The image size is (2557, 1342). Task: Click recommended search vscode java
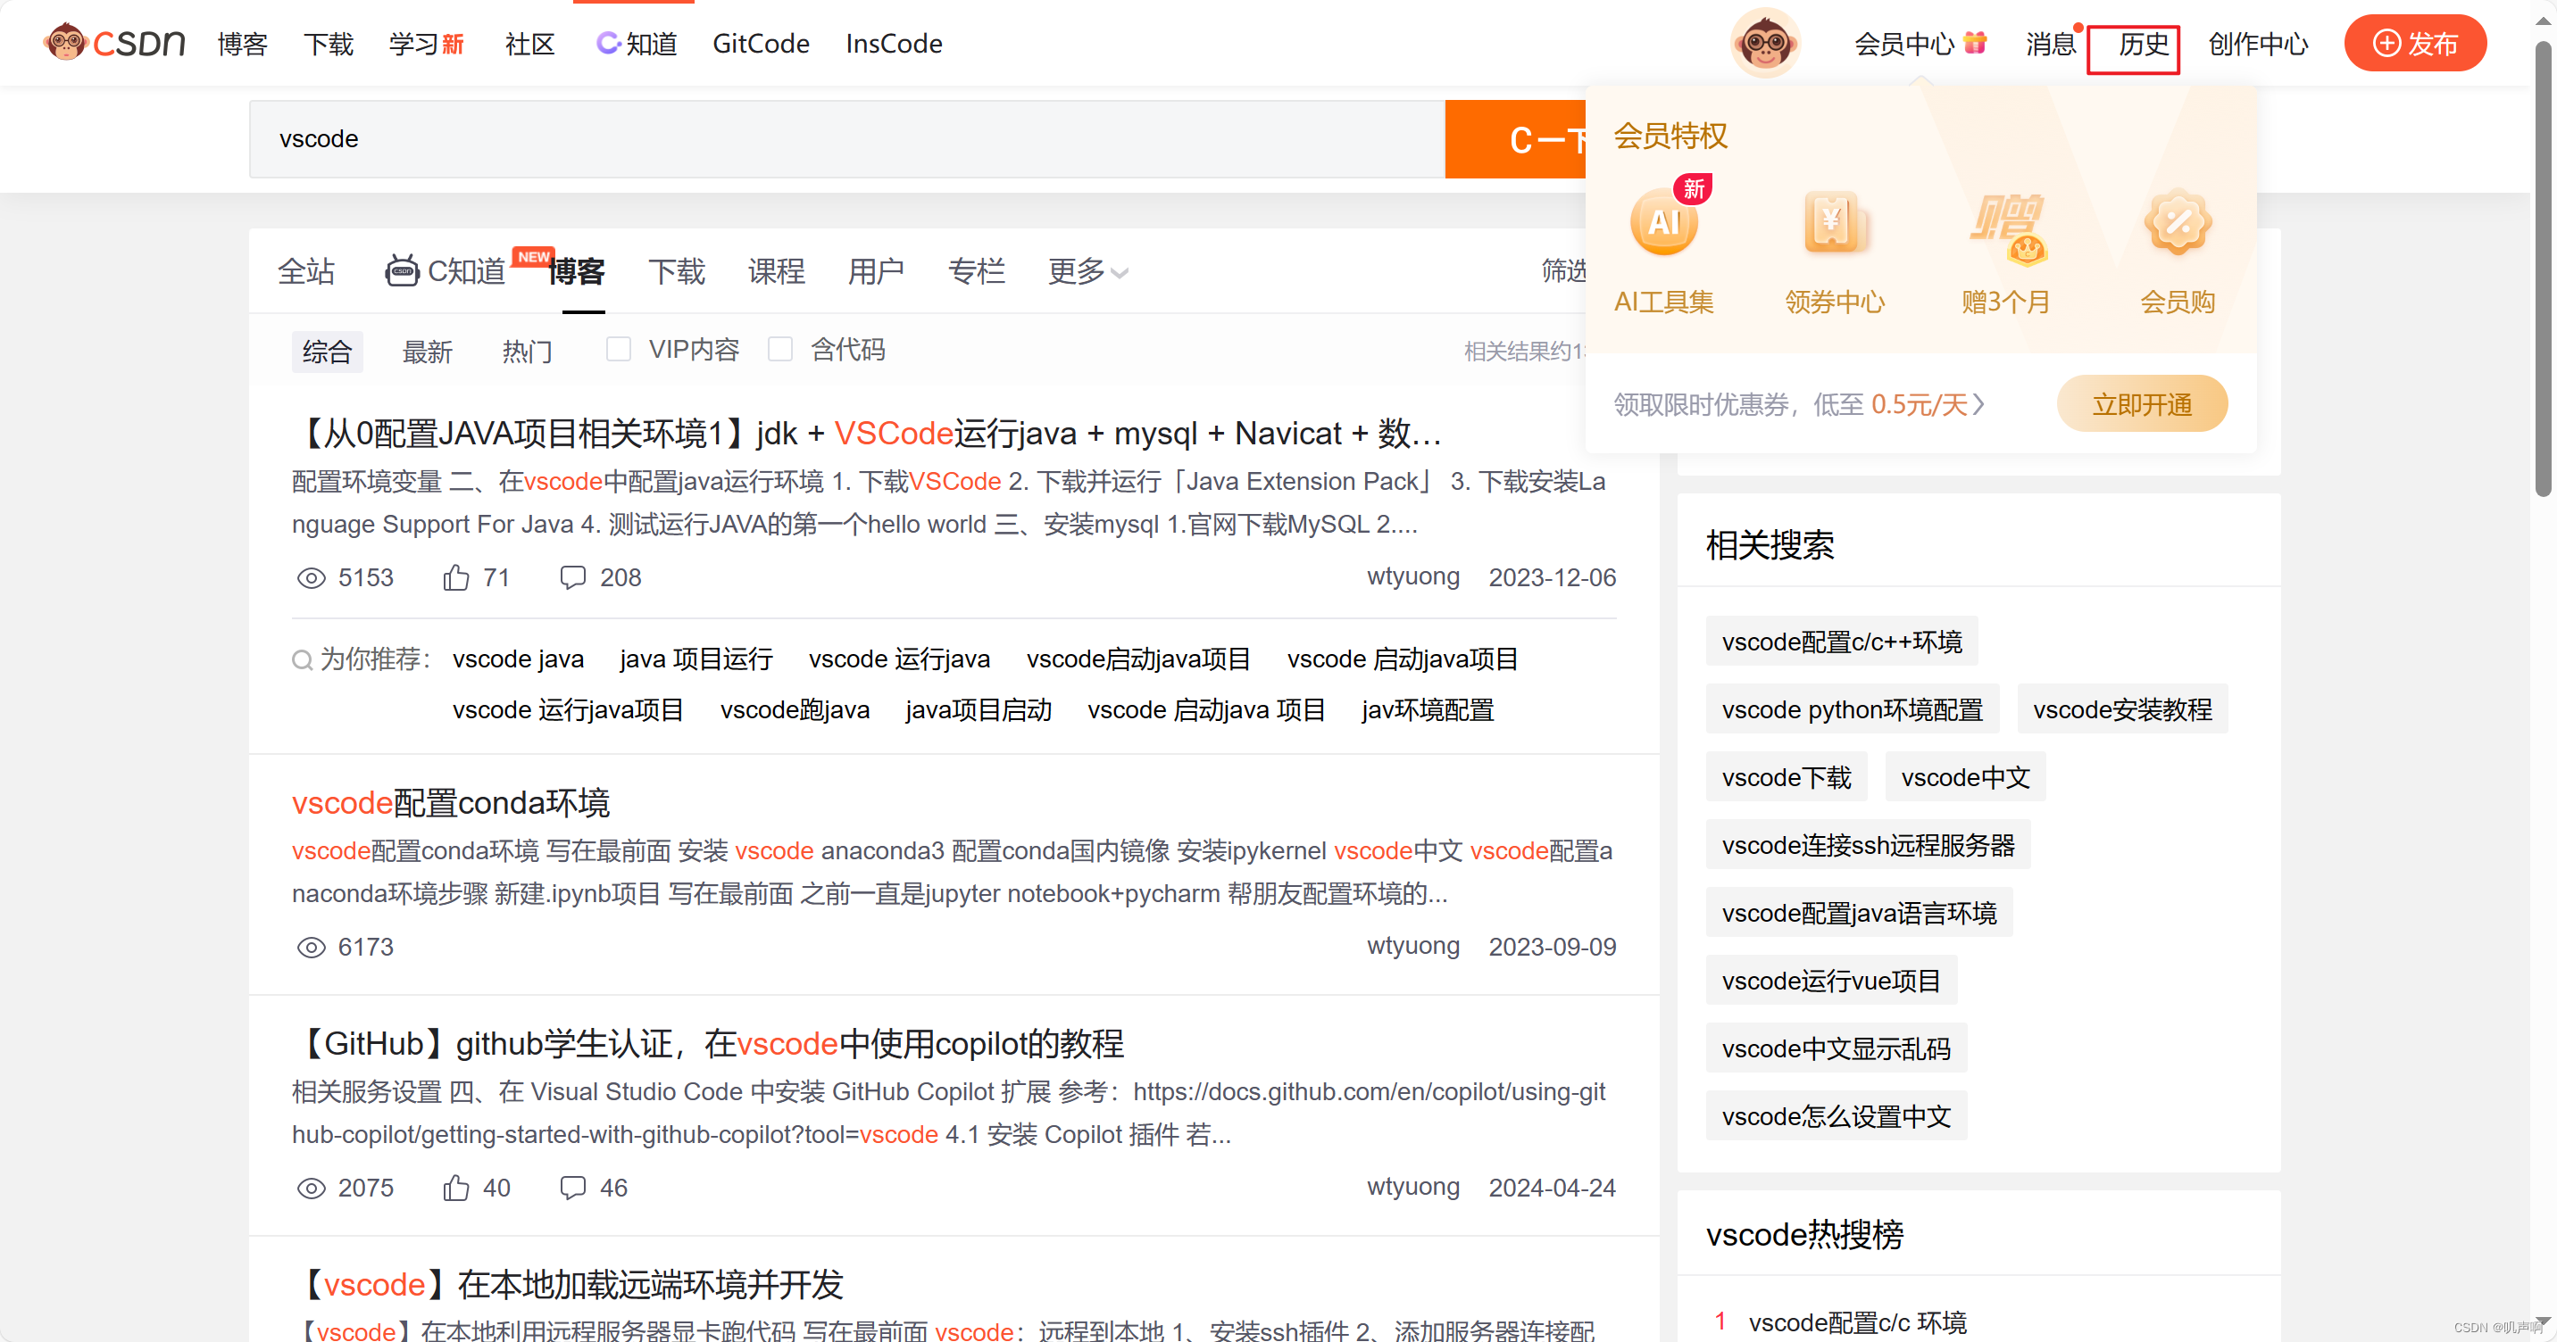pos(518,659)
